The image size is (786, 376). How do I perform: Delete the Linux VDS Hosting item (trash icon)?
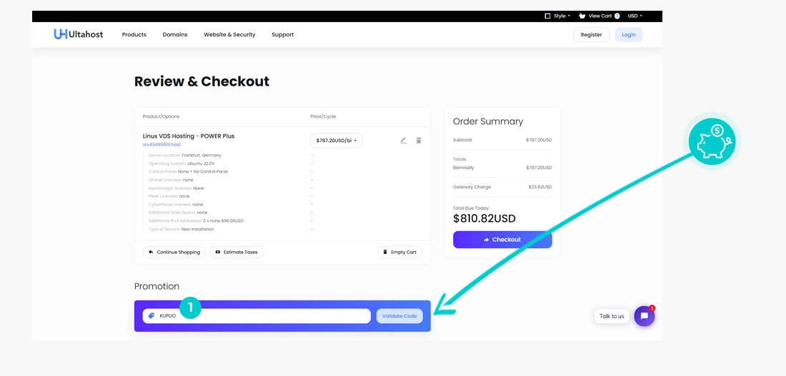[419, 141]
